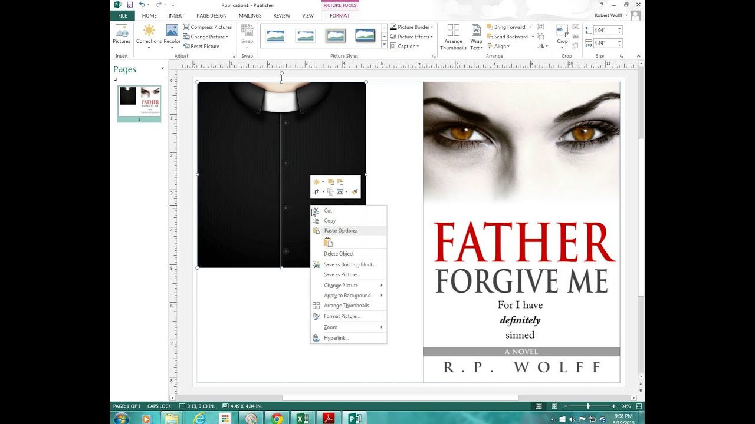This screenshot has height=424, width=755.
Task: Choose Save as Building Block
Action: (x=349, y=264)
